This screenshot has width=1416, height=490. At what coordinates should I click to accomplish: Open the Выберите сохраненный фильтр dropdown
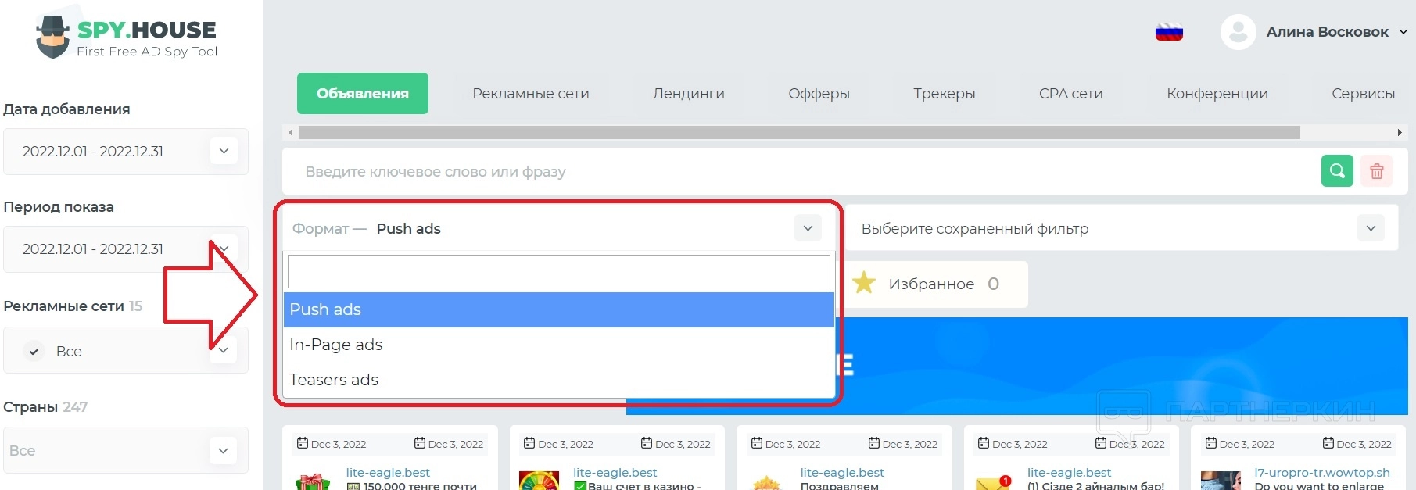[x=1371, y=228]
